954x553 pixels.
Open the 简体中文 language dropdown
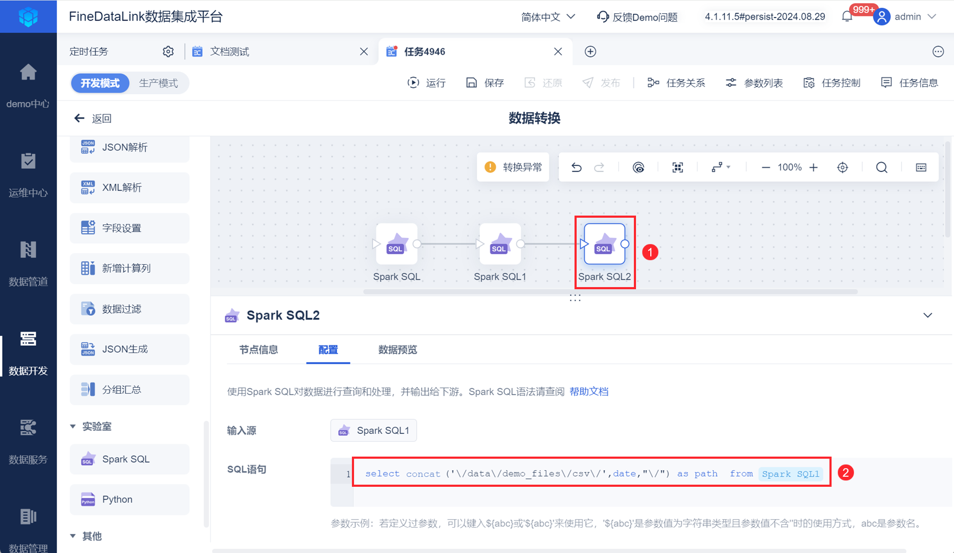[x=548, y=17]
